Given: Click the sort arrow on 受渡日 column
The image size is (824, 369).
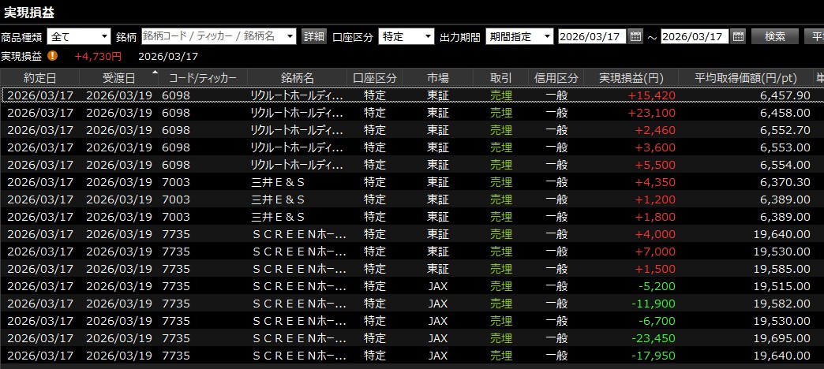Looking at the screenshot, I should [154, 73].
